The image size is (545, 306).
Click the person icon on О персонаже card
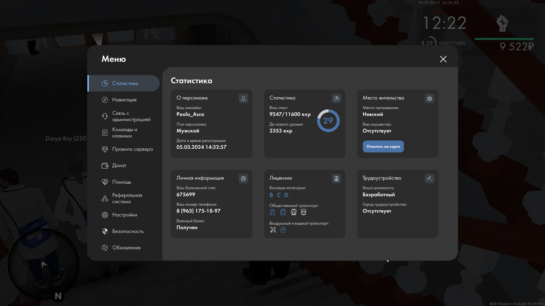tap(243, 99)
